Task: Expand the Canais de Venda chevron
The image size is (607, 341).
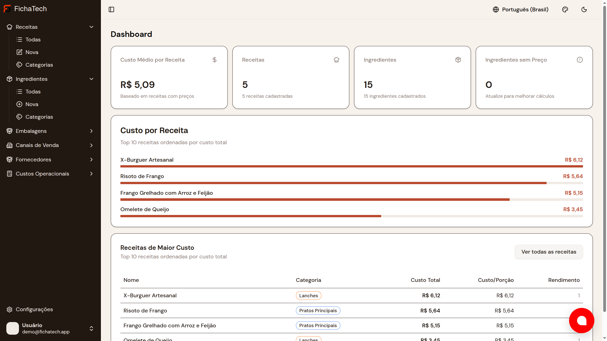Action: [x=92, y=145]
